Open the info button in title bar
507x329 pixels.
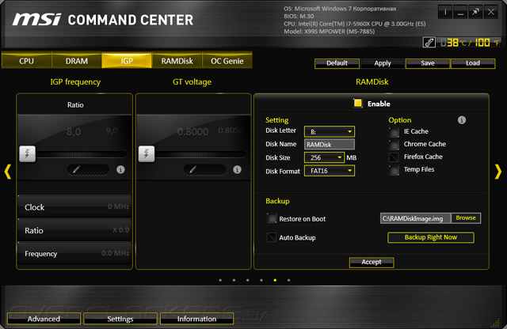(x=445, y=13)
